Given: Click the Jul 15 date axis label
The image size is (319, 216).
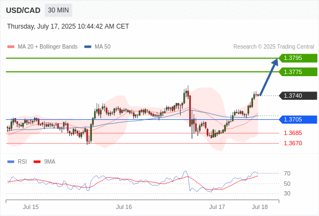Looking at the screenshot, I should (x=31, y=207).
